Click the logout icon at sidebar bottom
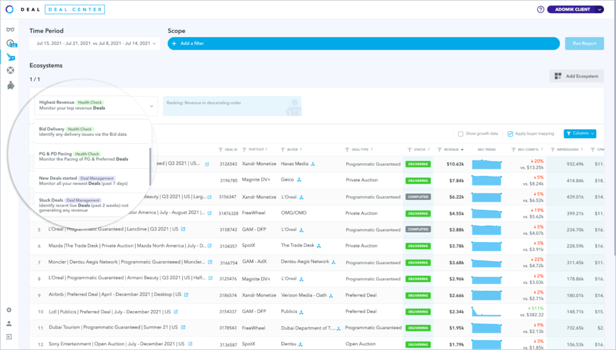 click(x=9, y=337)
